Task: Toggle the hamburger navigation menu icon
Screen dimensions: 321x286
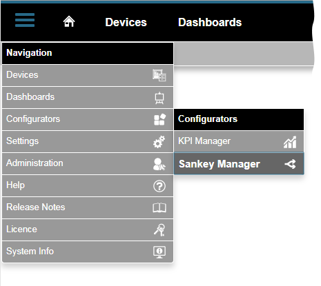Action: coord(25,20)
